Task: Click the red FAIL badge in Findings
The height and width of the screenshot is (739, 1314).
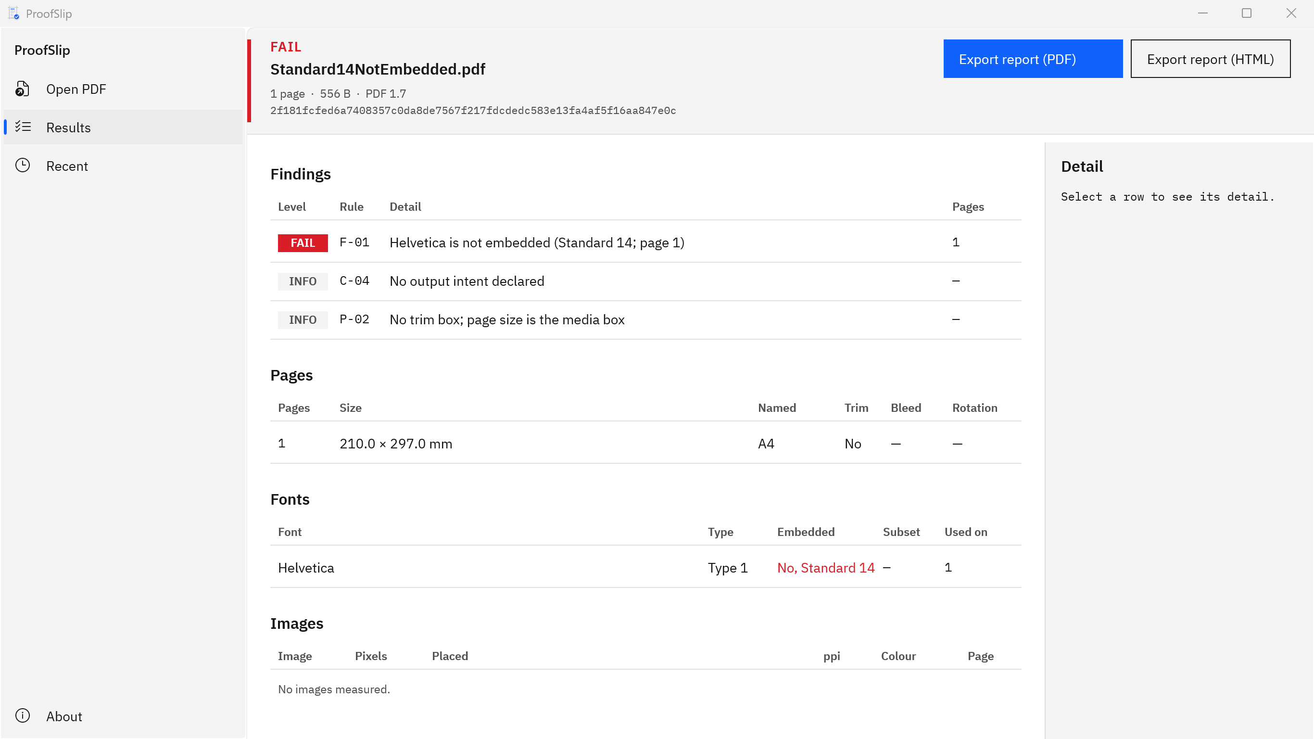Action: 303,243
